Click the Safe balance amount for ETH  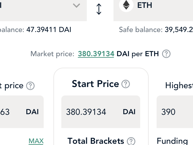[x=179, y=30]
